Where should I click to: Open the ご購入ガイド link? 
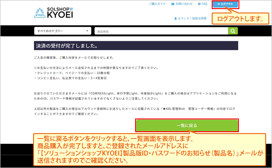pyautogui.click(x=157, y=4)
